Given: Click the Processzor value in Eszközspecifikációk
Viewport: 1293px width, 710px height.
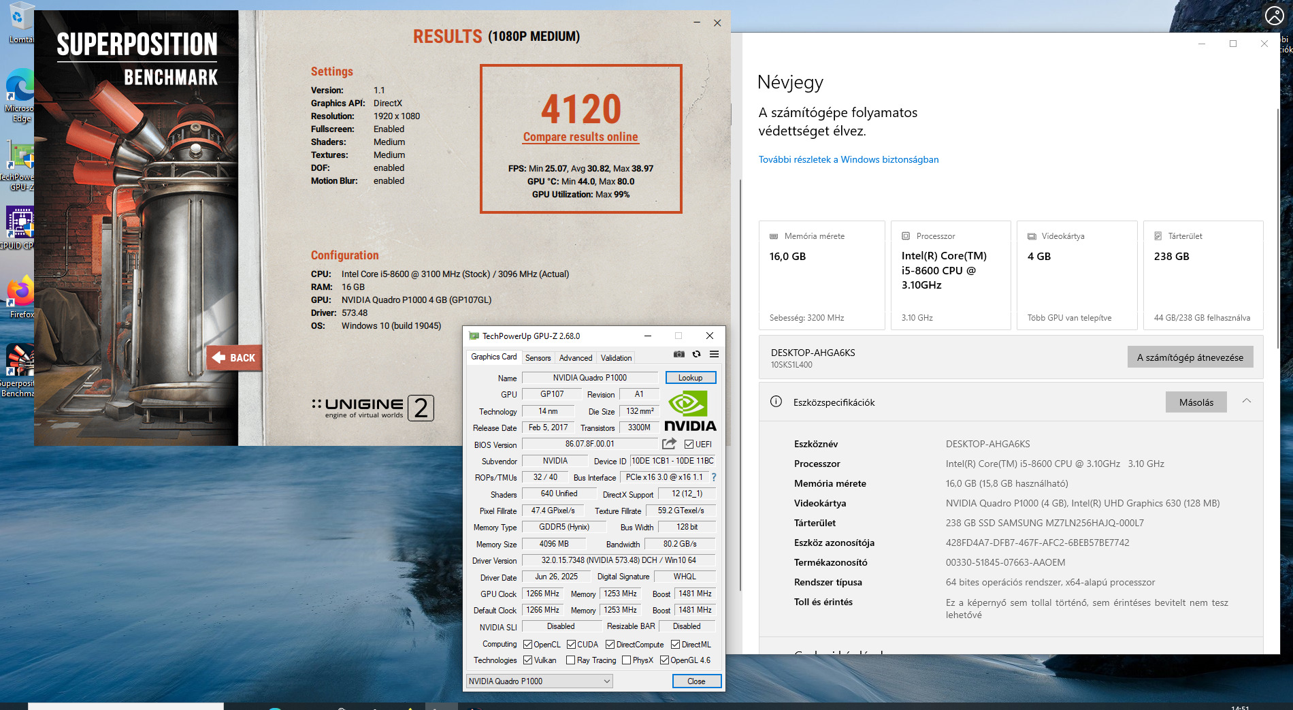Looking at the screenshot, I should [1055, 464].
